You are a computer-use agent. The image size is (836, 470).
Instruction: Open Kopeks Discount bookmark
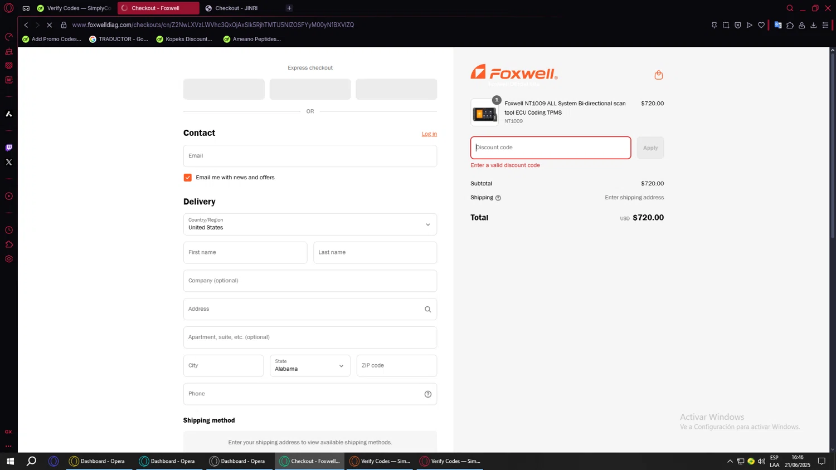(x=184, y=39)
